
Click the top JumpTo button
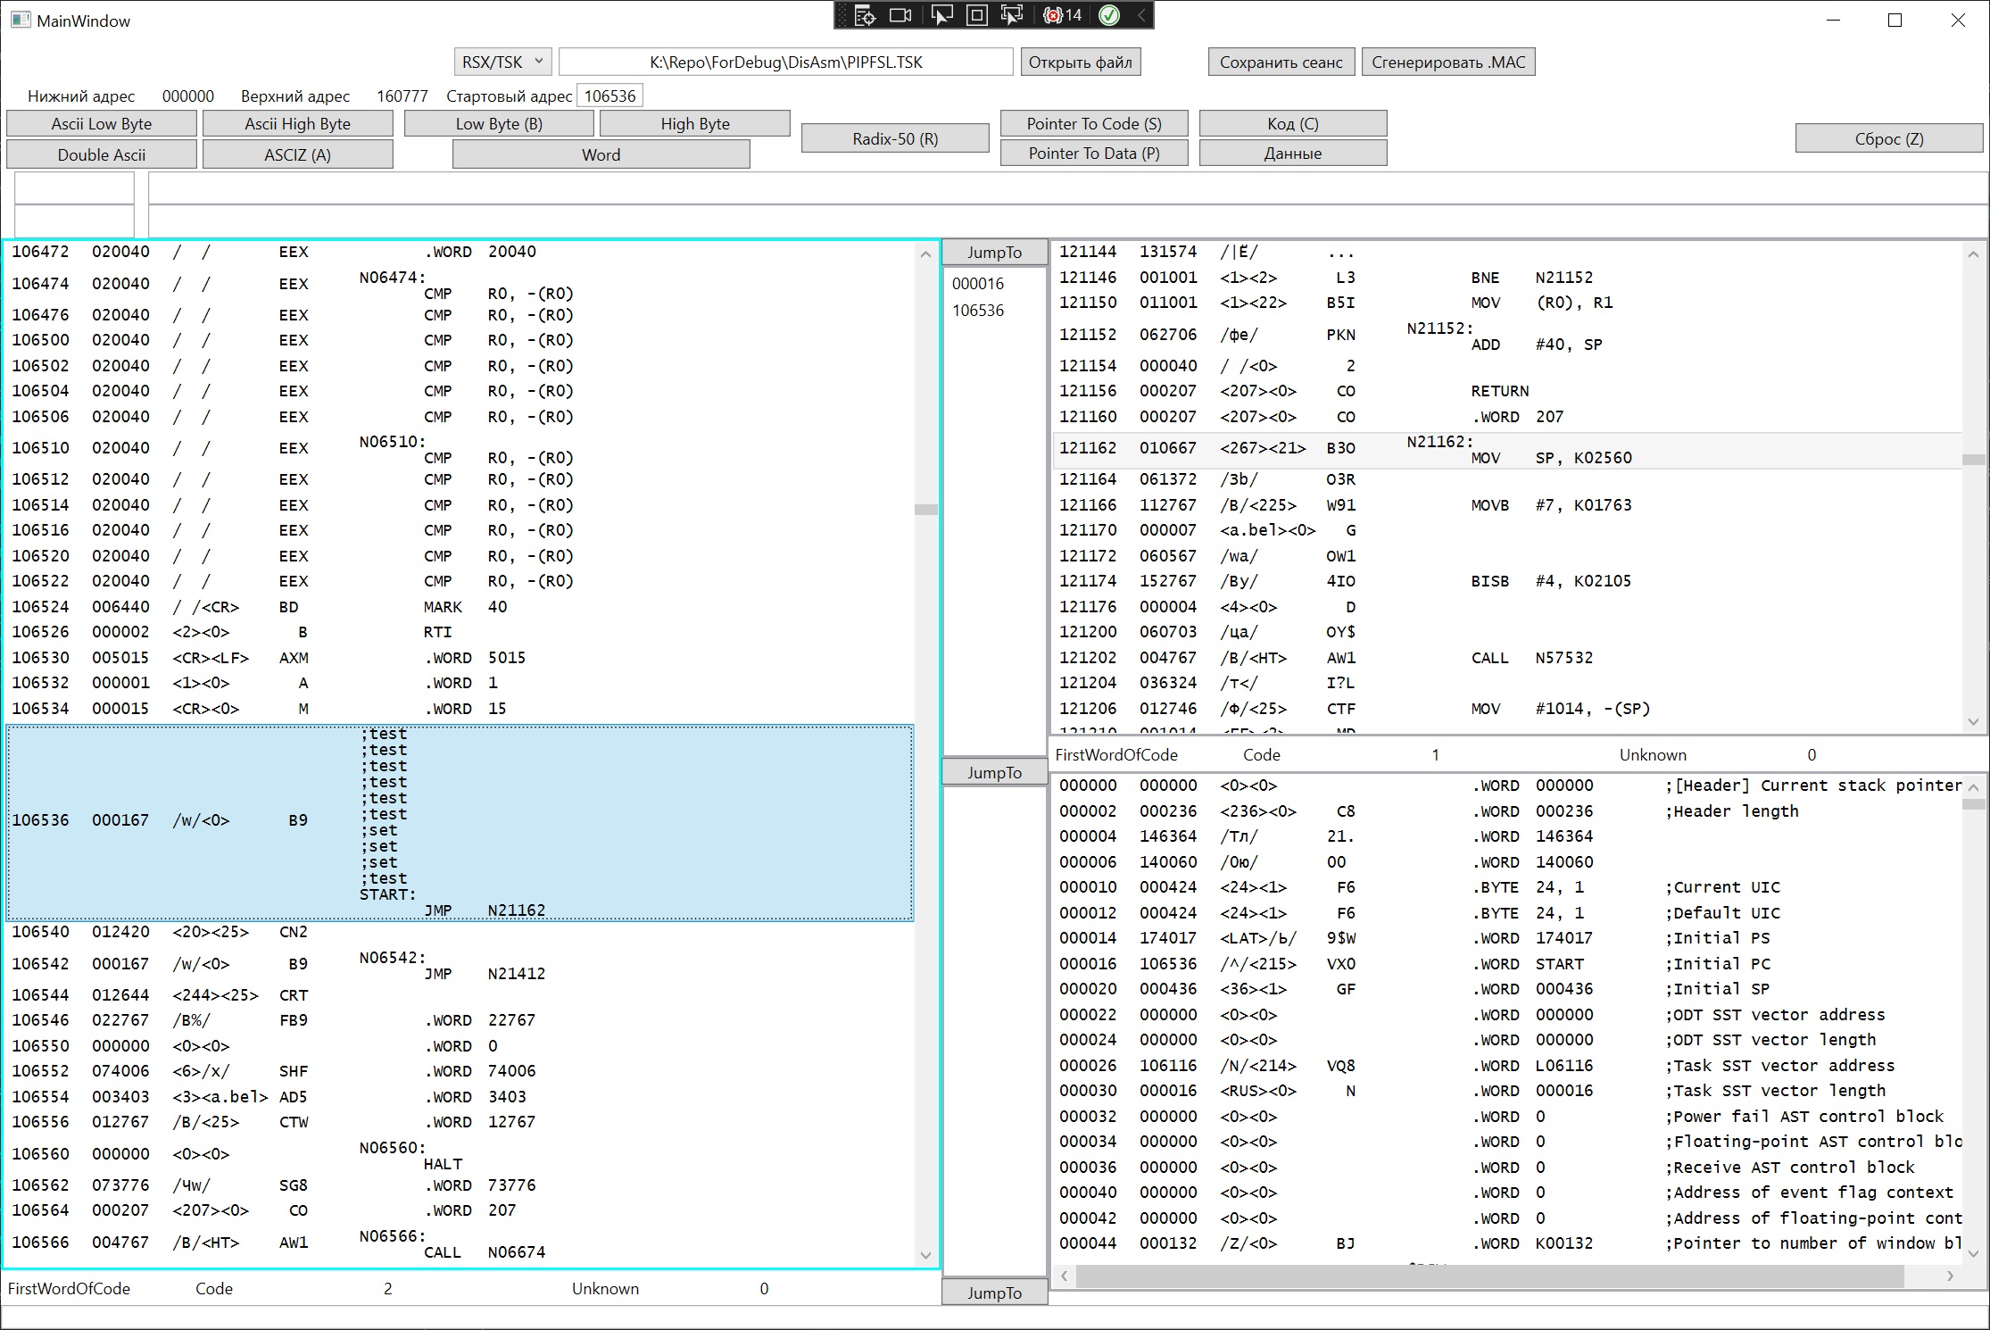[x=994, y=253]
